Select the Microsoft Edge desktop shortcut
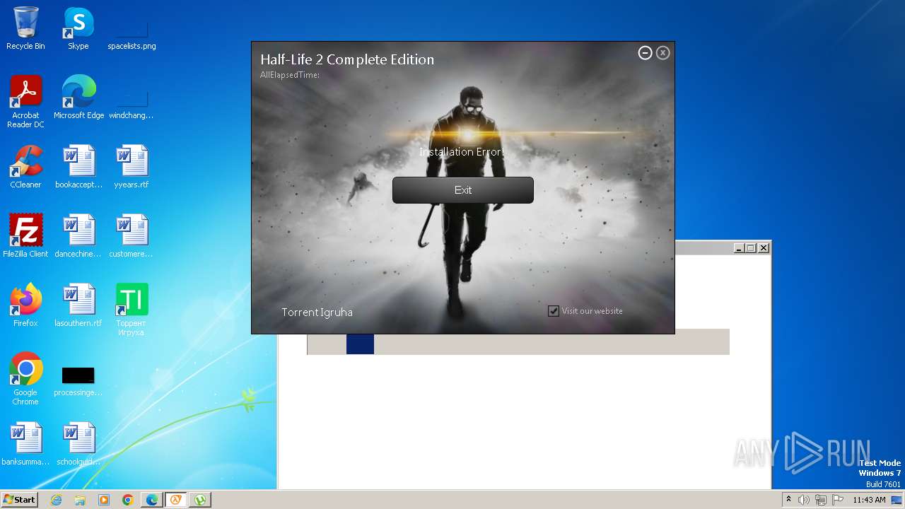905x509 pixels. coord(78,98)
